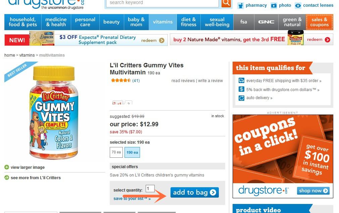Expand 5% back with dollars details

point(283,89)
